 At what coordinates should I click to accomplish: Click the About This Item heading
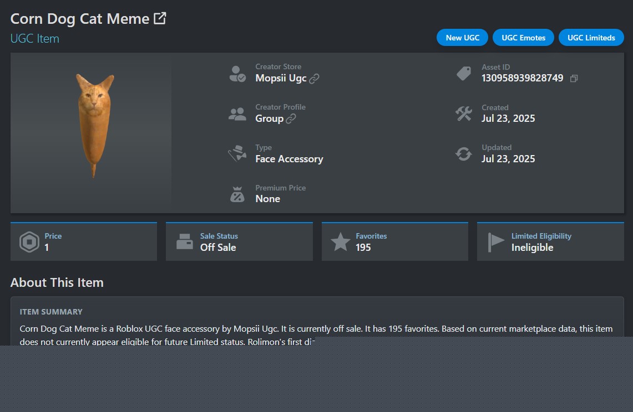point(57,282)
